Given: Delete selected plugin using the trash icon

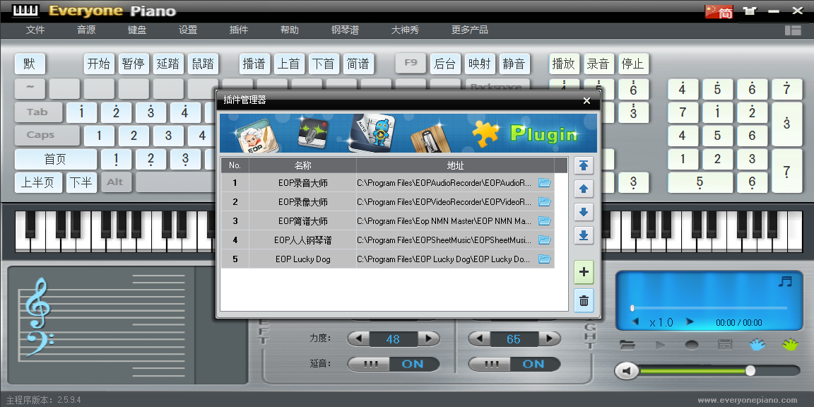Looking at the screenshot, I should point(583,300).
